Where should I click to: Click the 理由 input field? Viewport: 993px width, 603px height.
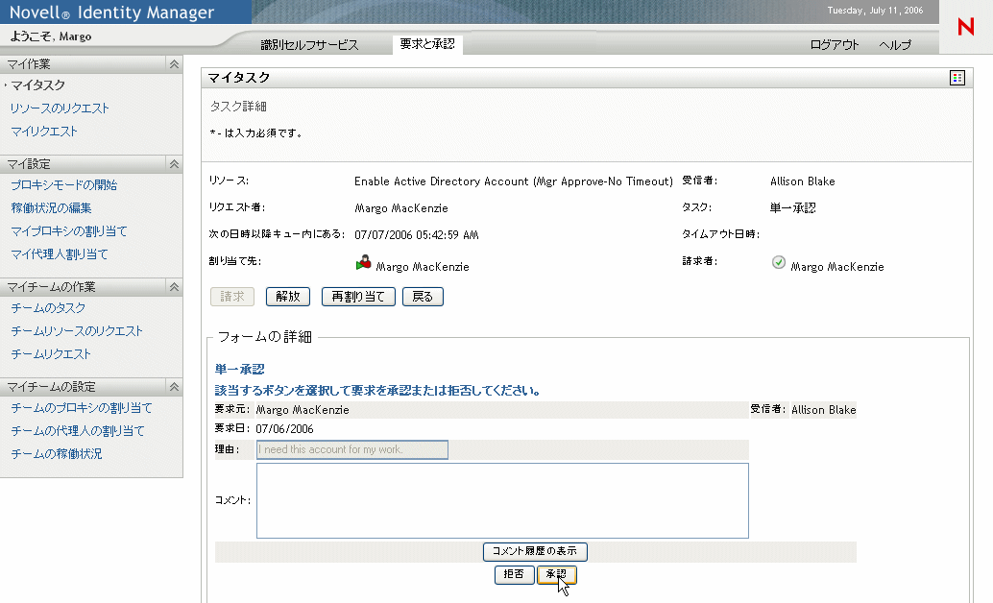(352, 449)
